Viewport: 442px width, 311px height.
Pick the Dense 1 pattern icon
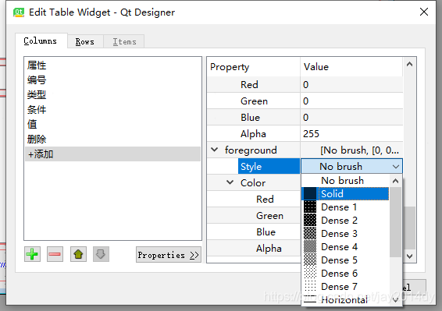point(310,207)
